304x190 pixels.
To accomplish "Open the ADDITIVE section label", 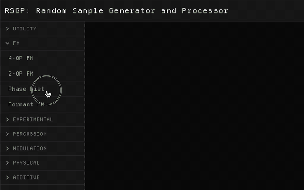I will coord(26,177).
